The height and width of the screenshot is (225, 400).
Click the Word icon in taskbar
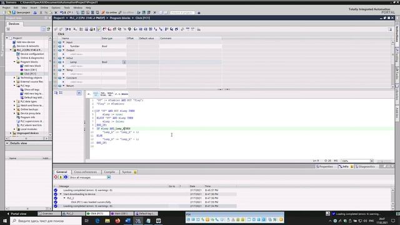(x=127, y=221)
